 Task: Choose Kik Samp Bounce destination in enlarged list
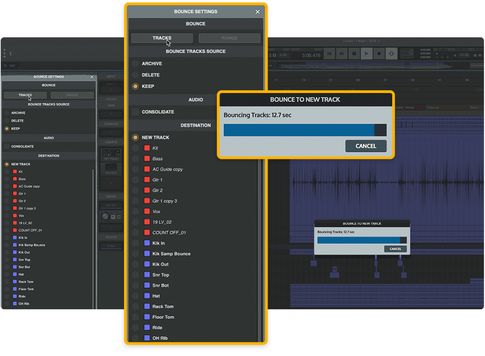(135, 254)
